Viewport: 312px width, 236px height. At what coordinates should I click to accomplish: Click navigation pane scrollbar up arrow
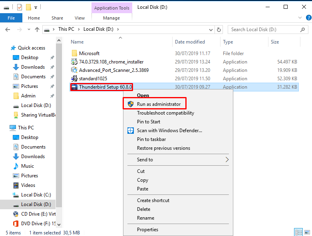coord(59,41)
